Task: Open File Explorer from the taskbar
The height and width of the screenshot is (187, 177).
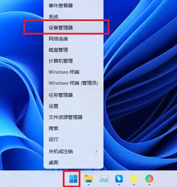Action: coord(89,179)
